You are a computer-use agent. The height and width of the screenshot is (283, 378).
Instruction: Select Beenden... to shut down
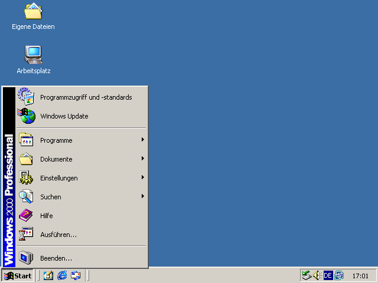click(82, 258)
